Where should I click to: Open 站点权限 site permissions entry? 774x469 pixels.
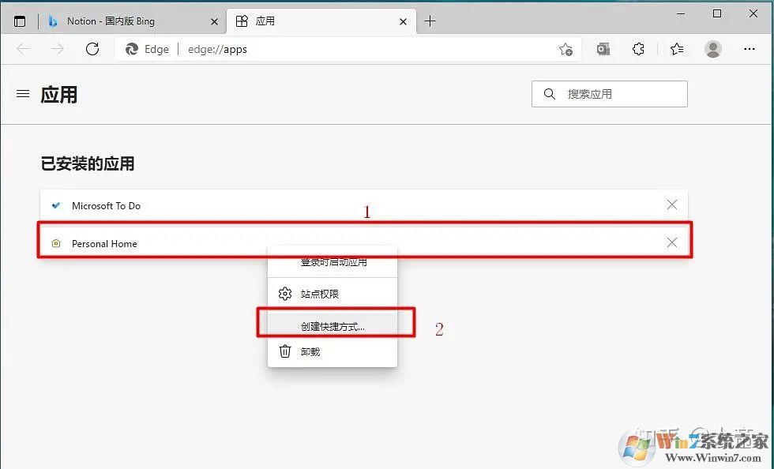click(x=319, y=293)
